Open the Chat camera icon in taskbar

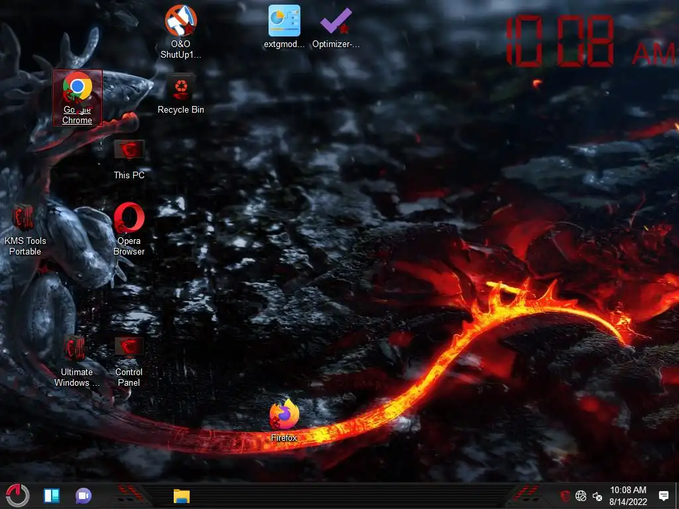[x=84, y=496]
